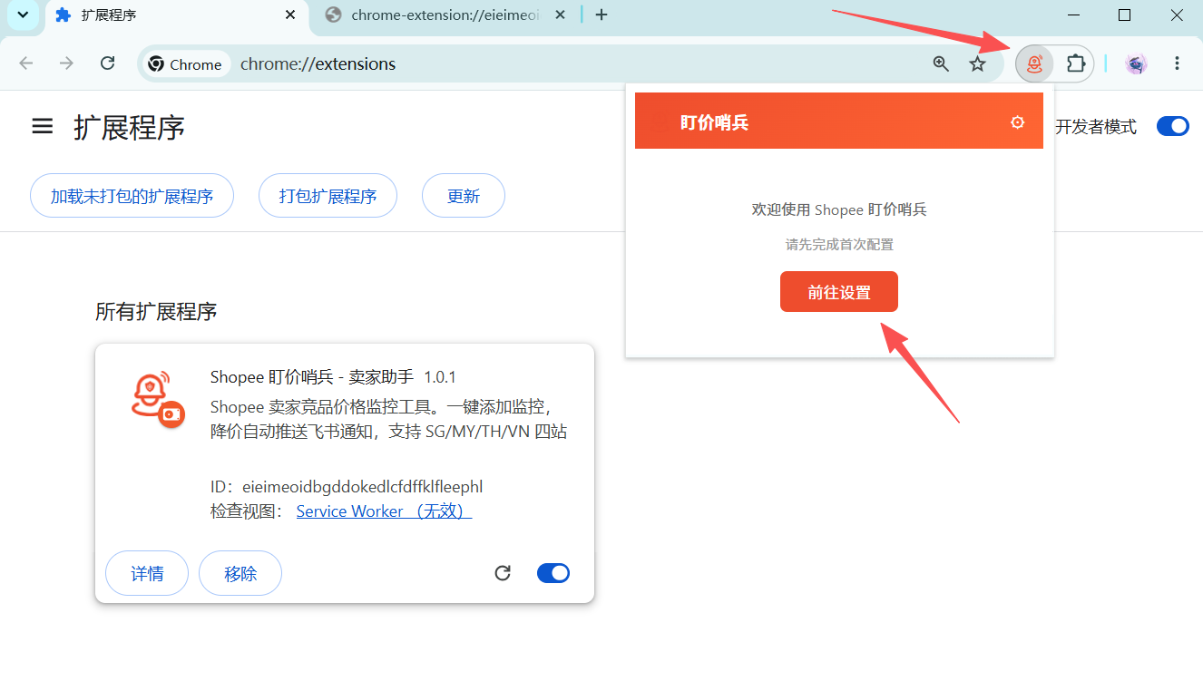Maximize the Chrome window

1125,15
